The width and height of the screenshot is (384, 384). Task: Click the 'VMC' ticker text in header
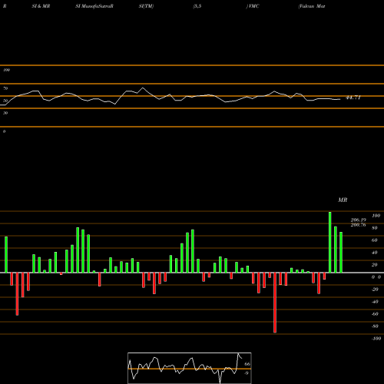[x=253, y=6]
